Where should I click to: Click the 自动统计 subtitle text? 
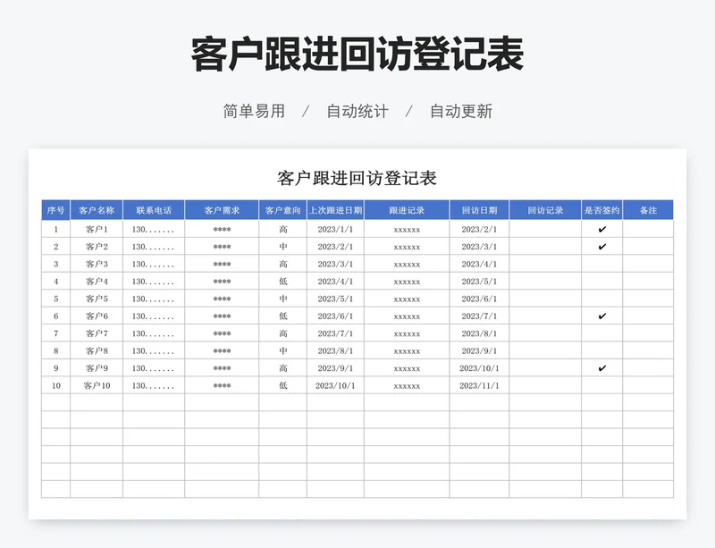(357, 111)
